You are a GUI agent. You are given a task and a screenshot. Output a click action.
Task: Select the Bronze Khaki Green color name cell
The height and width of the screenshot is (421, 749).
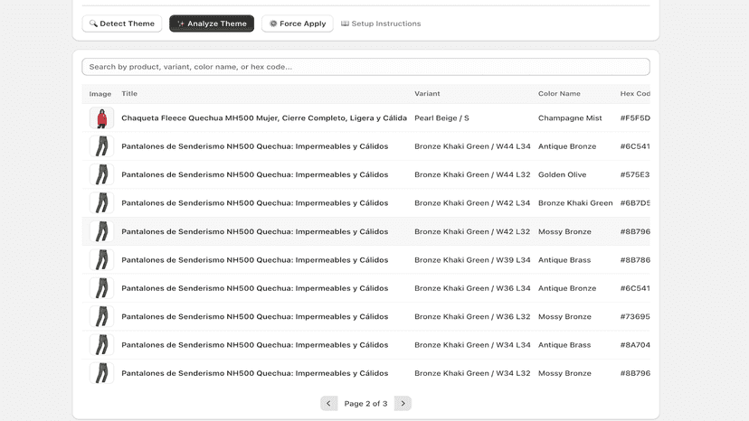pos(575,203)
